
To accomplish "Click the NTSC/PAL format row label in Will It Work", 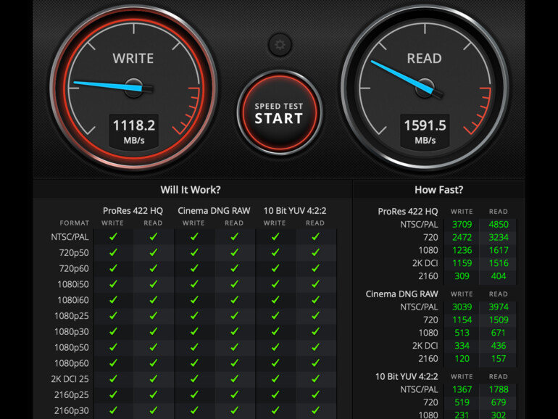I will click(x=70, y=237).
